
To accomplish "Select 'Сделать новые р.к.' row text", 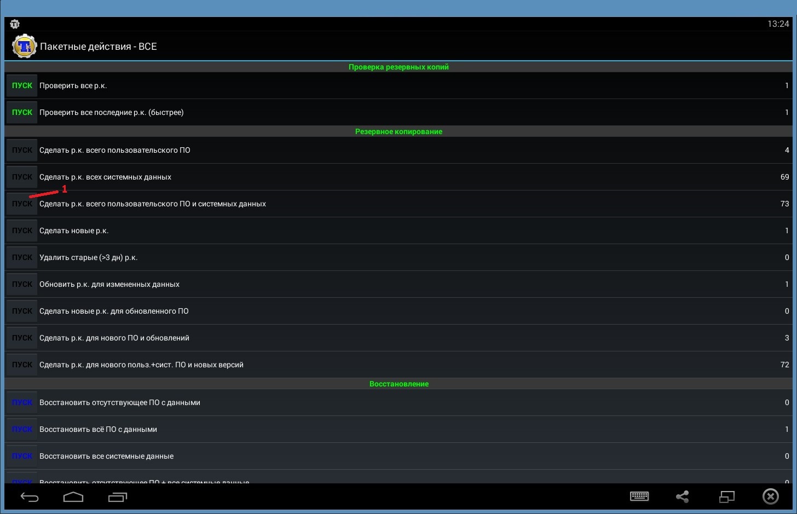I will point(74,230).
